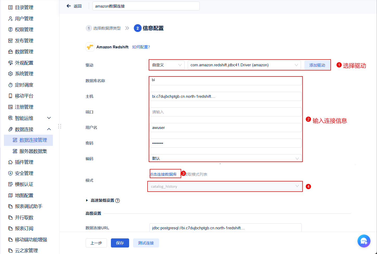Expand the 智能运维 menu chevron
This screenshot has width=377, height=254.
pos(49,118)
